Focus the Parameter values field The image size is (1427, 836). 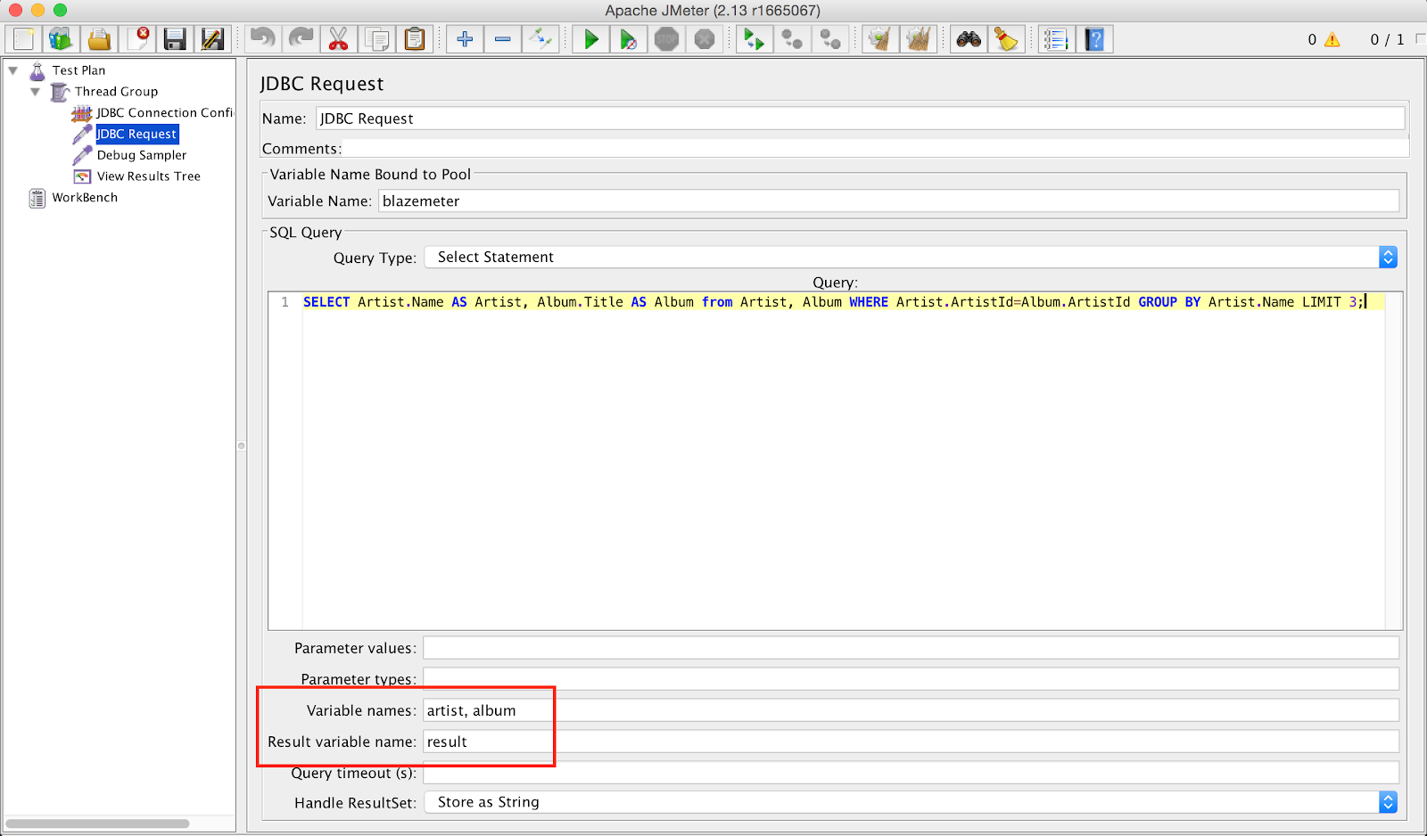(x=911, y=648)
